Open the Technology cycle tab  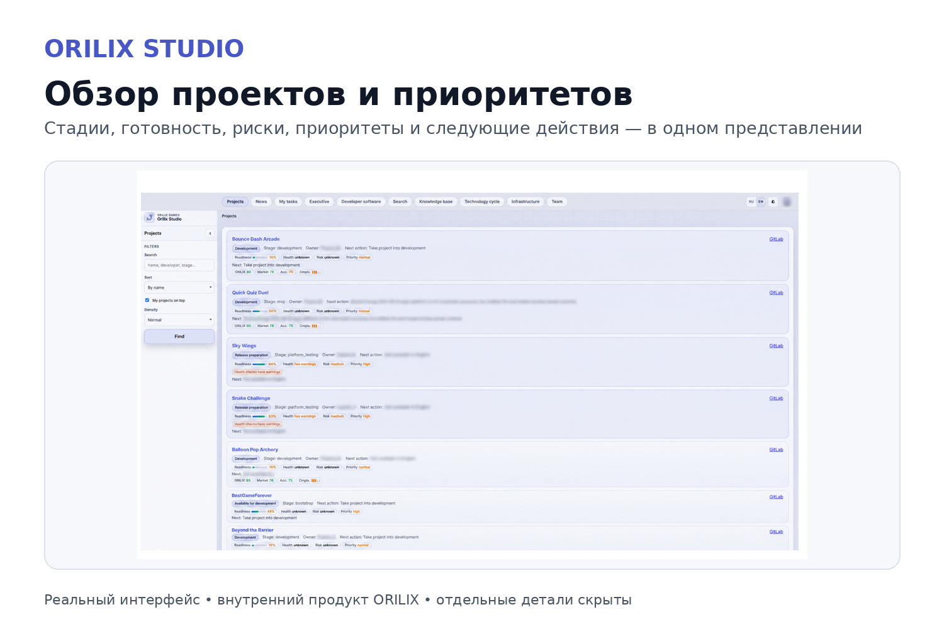[x=482, y=202]
